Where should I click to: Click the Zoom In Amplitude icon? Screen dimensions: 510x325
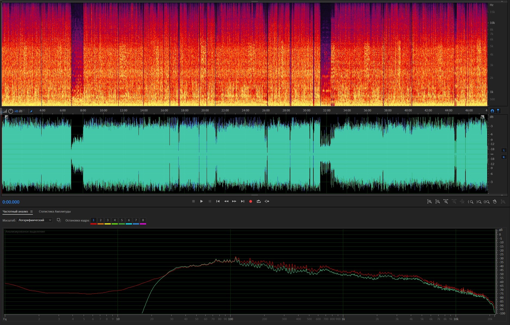[x=429, y=202]
